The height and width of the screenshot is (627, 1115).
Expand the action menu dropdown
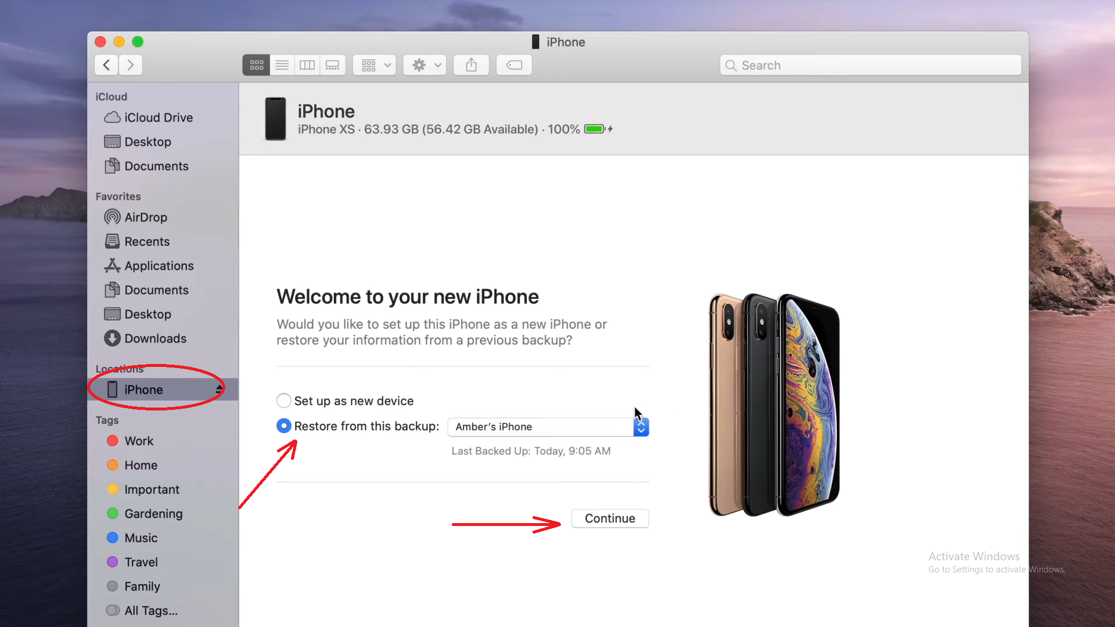(426, 65)
